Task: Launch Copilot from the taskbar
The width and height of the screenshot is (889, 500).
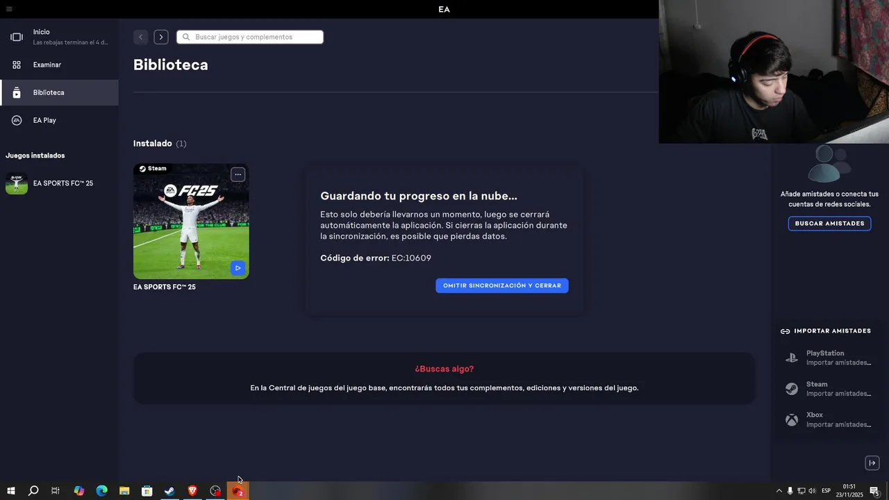Action: pos(78,491)
